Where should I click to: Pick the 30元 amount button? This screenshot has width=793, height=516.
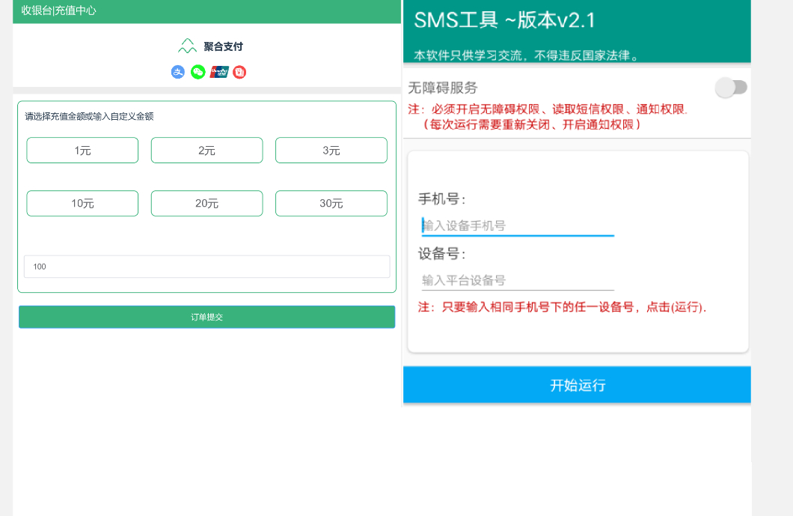(x=331, y=203)
